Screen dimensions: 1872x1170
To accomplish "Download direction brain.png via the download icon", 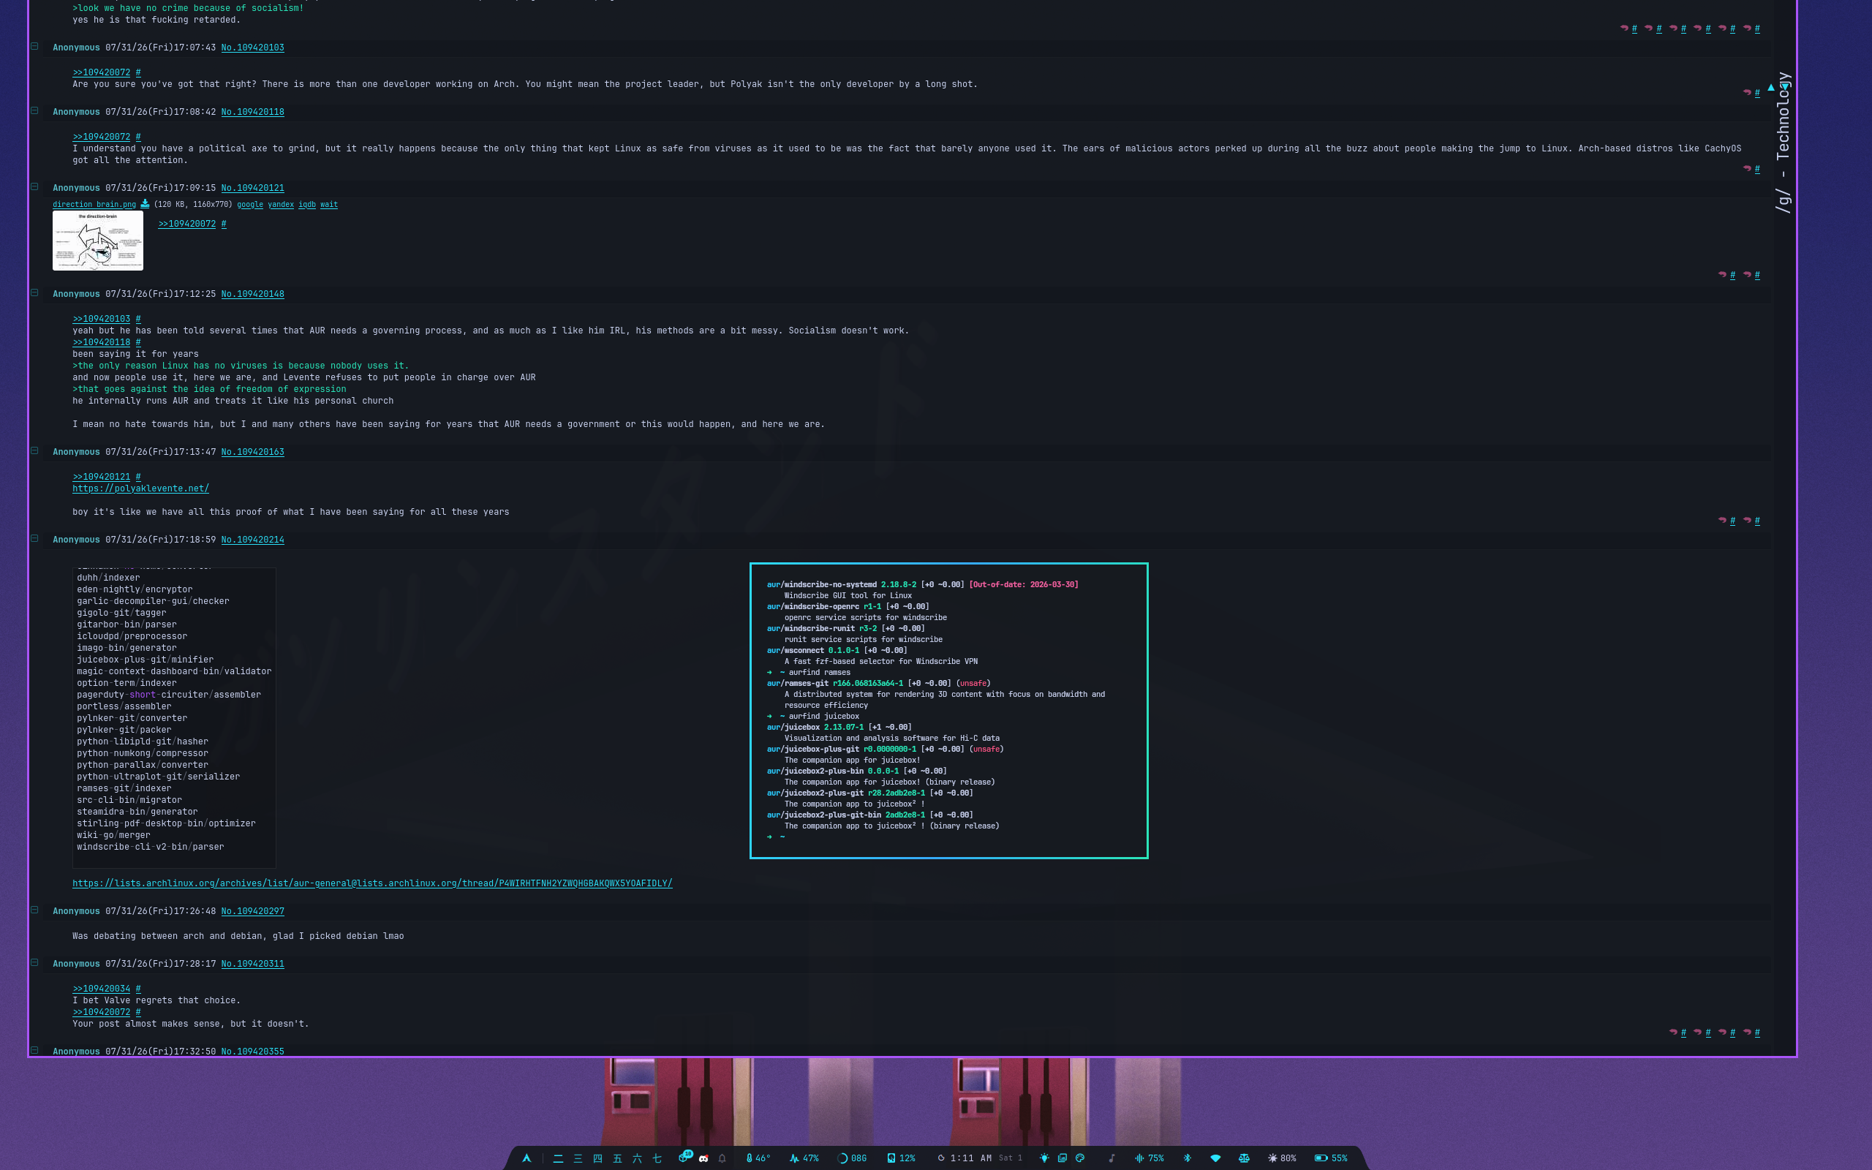I will (145, 204).
